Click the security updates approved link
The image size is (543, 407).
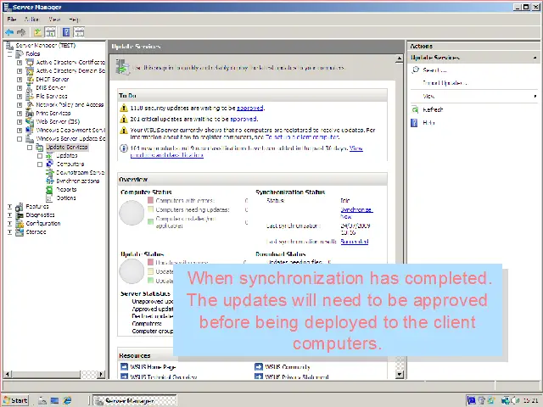250,108
